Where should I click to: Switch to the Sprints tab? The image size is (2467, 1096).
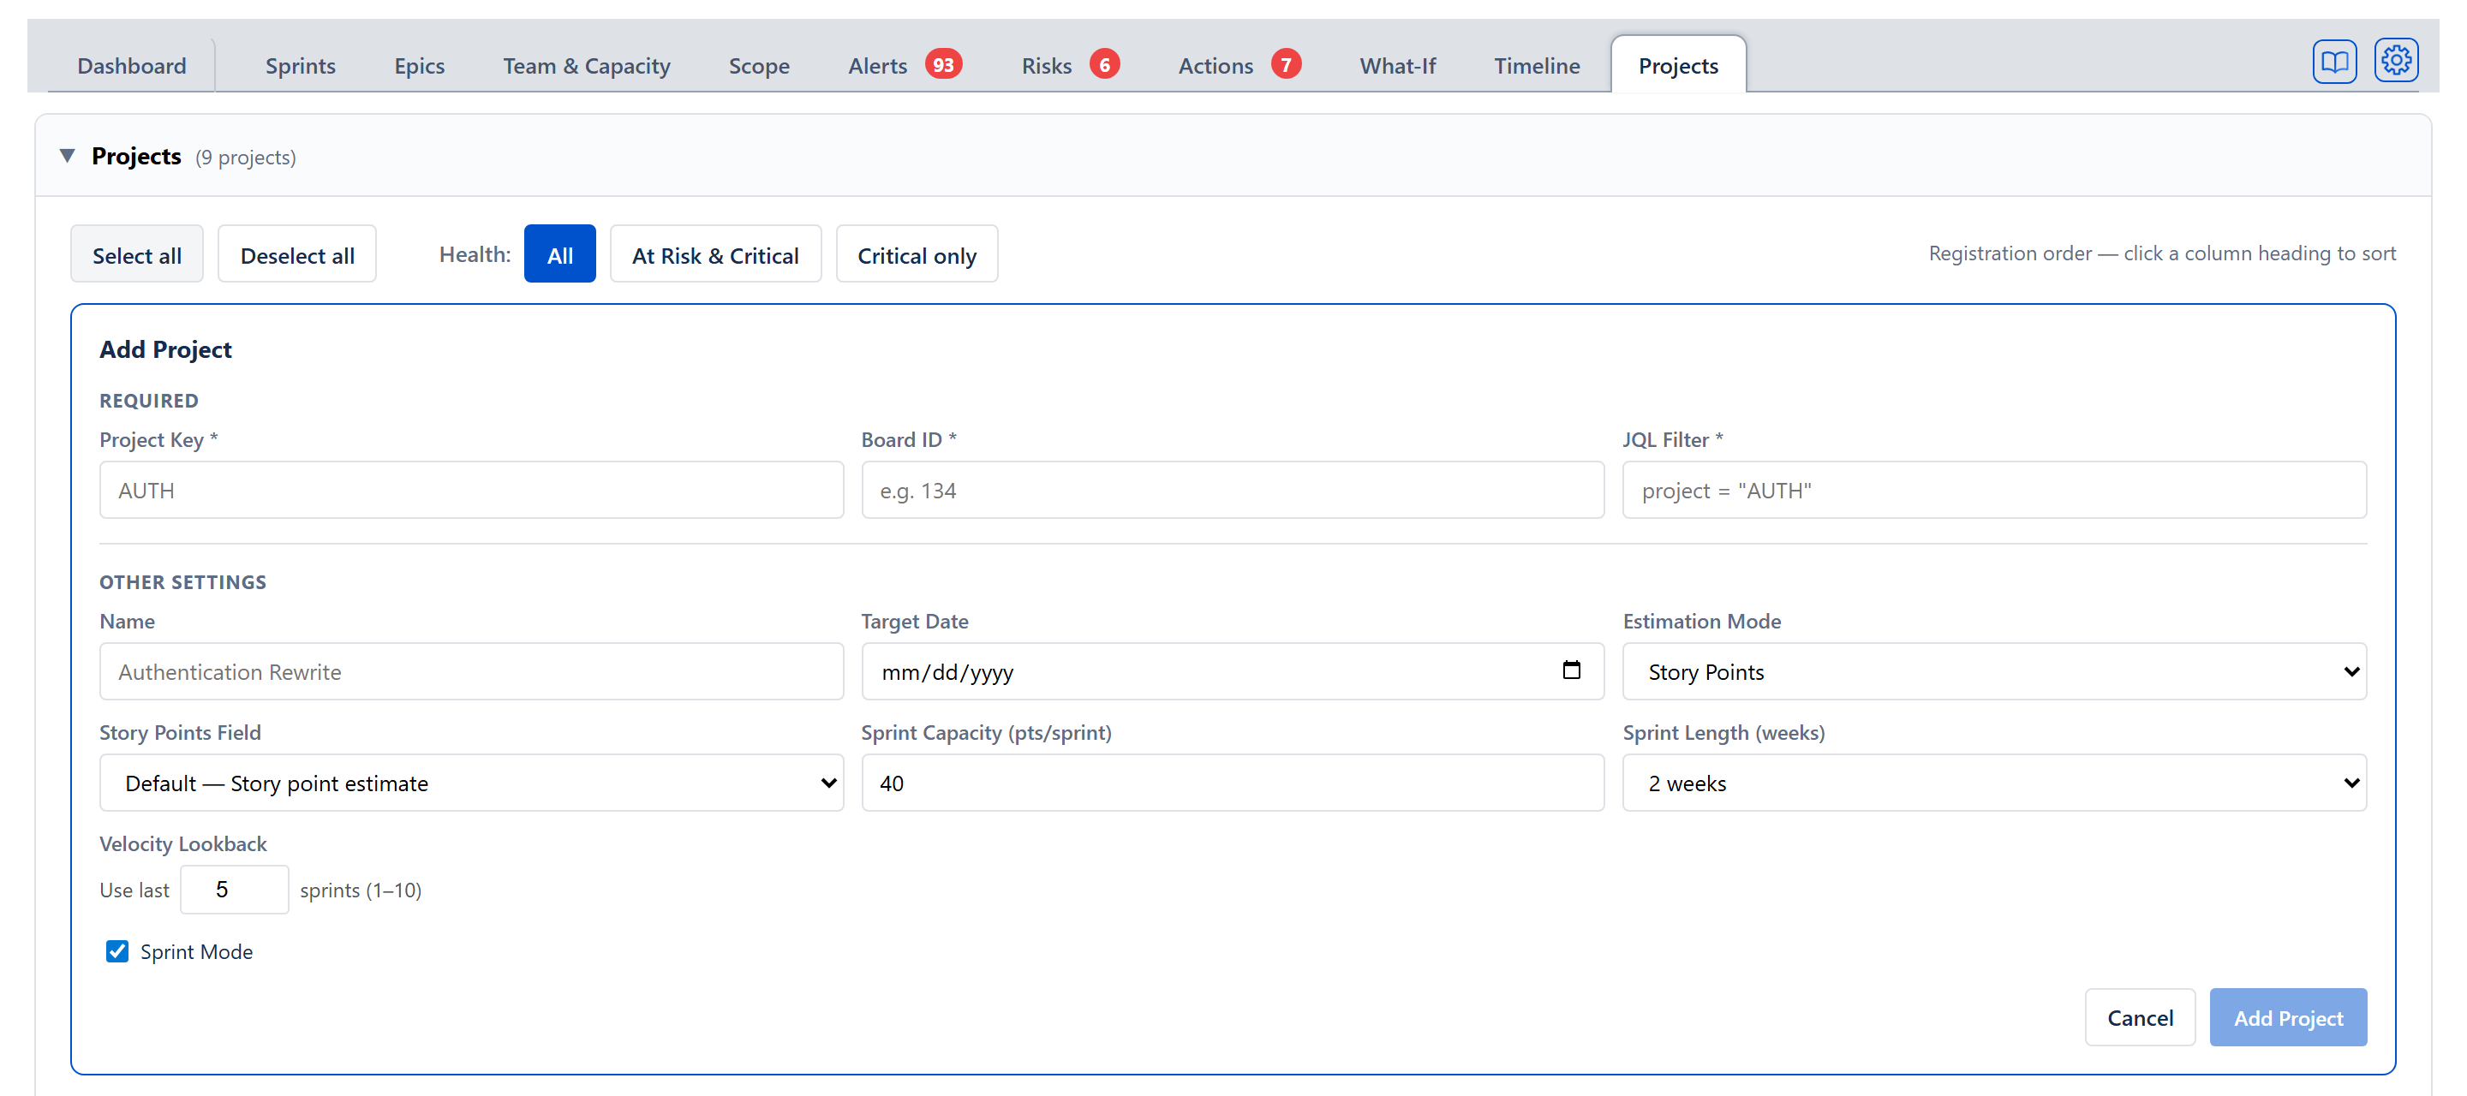[x=300, y=65]
